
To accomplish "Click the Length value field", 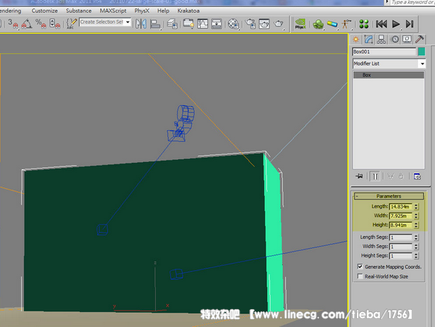I will click(401, 207).
